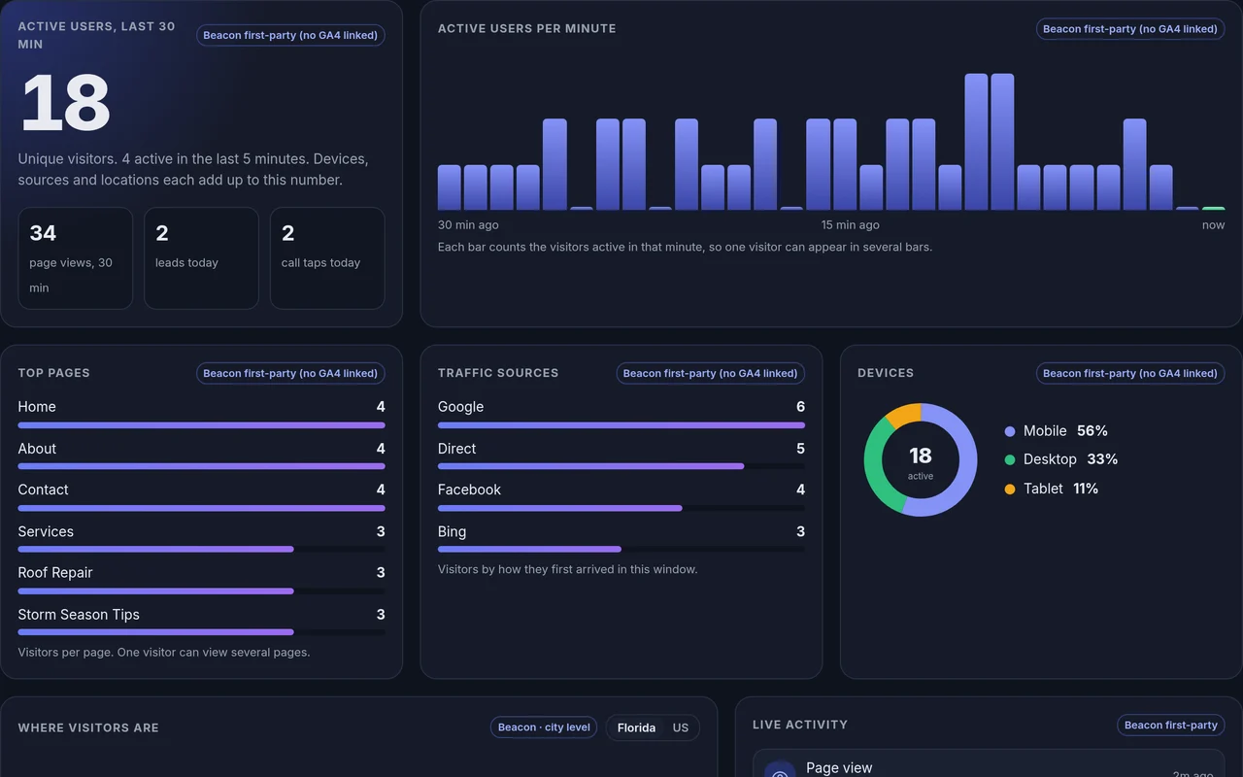Screen dimensions: 1243x777
Task: Open the Storm Season Tips row
Action: pyautogui.click(x=201, y=622)
